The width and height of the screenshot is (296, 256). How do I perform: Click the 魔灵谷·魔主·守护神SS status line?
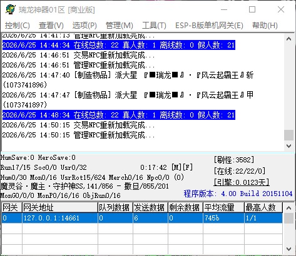click(84, 186)
